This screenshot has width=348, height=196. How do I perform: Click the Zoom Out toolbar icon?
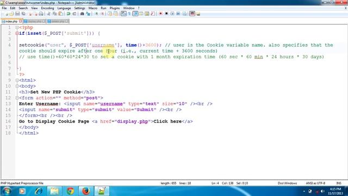102,14
